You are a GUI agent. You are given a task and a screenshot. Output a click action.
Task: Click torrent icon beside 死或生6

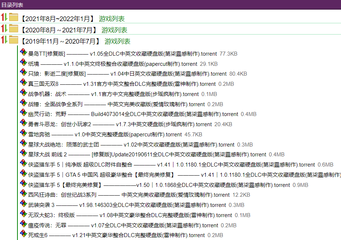[x=23, y=234]
